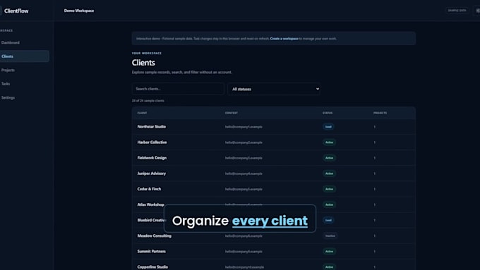This screenshot has width=480, height=270.
Task: Select Clients in the sidebar
Action: pos(24,56)
